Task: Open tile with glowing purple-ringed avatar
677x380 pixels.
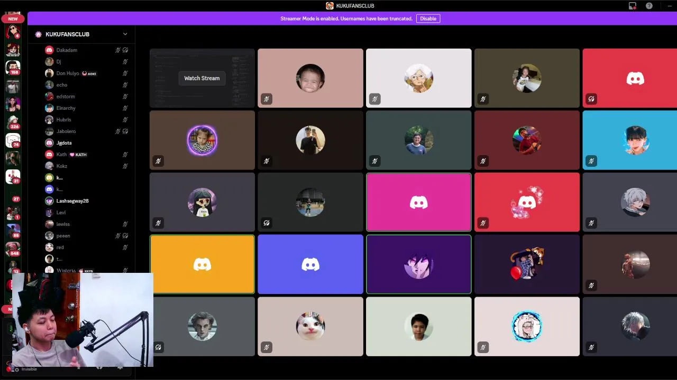Action: coord(202,140)
